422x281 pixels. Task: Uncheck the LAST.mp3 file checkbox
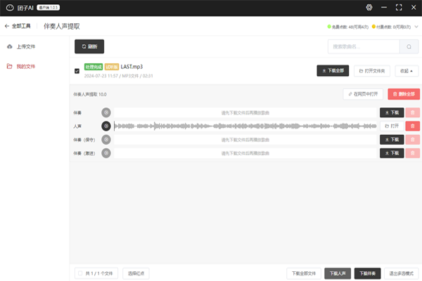click(x=77, y=71)
